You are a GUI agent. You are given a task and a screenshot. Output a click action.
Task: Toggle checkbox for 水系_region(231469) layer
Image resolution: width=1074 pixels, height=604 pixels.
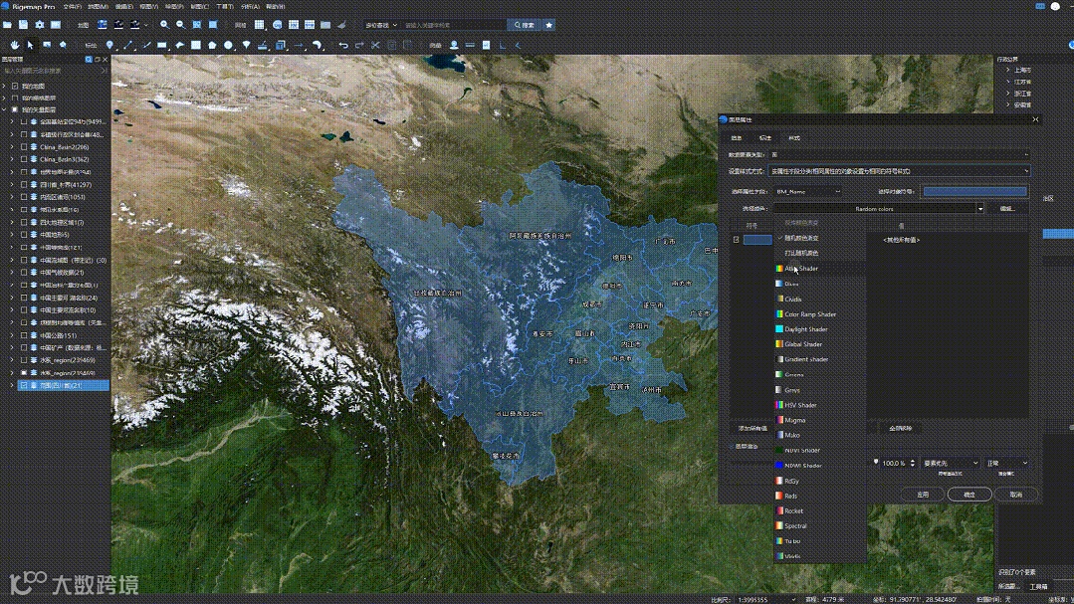click(24, 360)
